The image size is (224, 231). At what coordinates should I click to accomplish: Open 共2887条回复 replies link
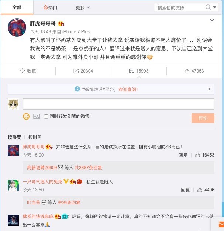[88, 168]
